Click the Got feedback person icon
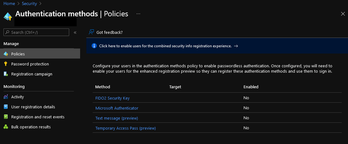The image size is (348, 144). [x=91, y=32]
